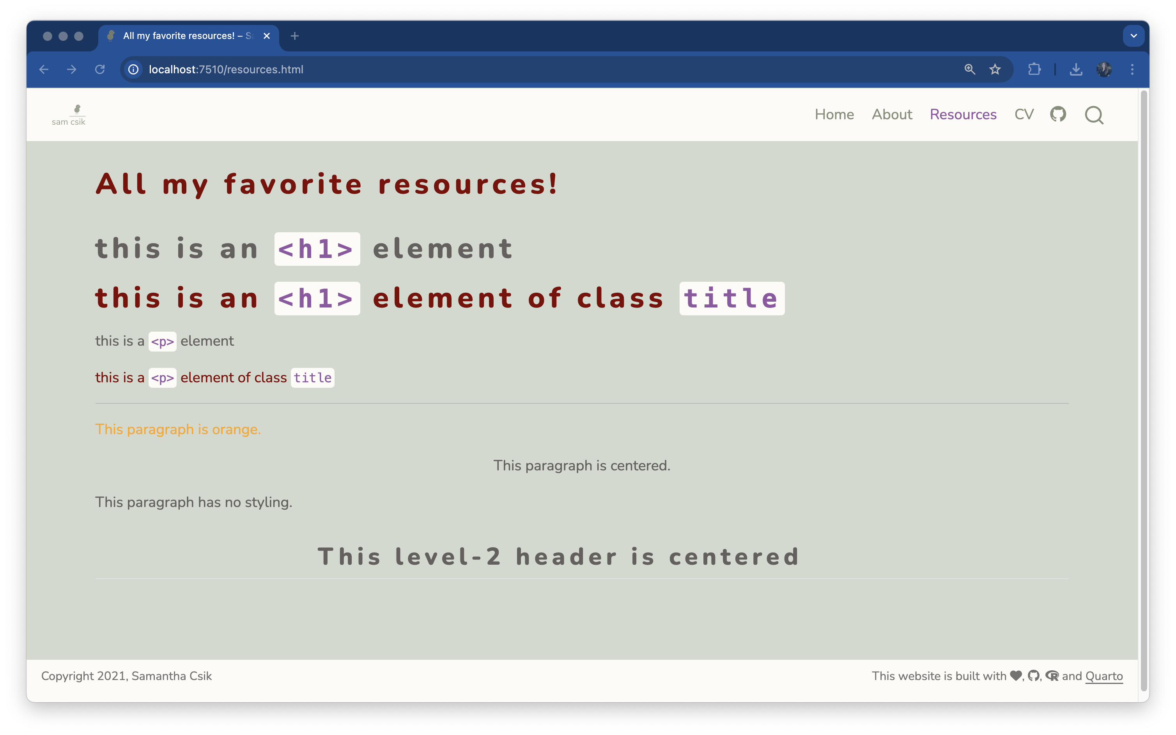This screenshot has height=735, width=1176.
Task: Expand the tab search chevron at top right
Action: pos(1133,35)
